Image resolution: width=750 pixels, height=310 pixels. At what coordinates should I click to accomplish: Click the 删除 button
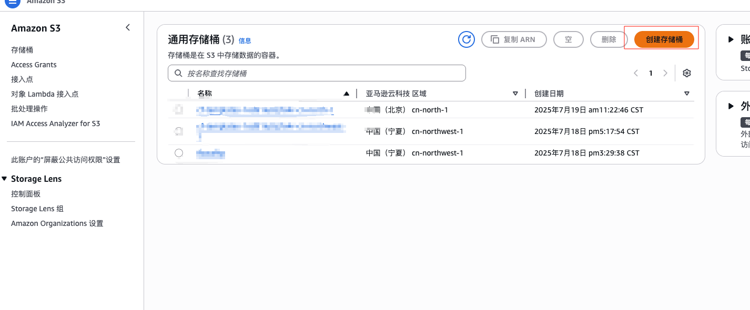click(x=609, y=39)
